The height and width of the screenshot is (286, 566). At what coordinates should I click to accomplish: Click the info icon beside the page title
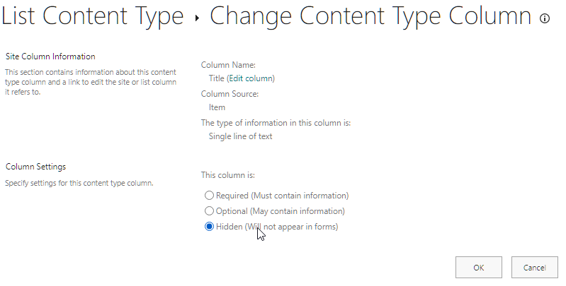[544, 18]
